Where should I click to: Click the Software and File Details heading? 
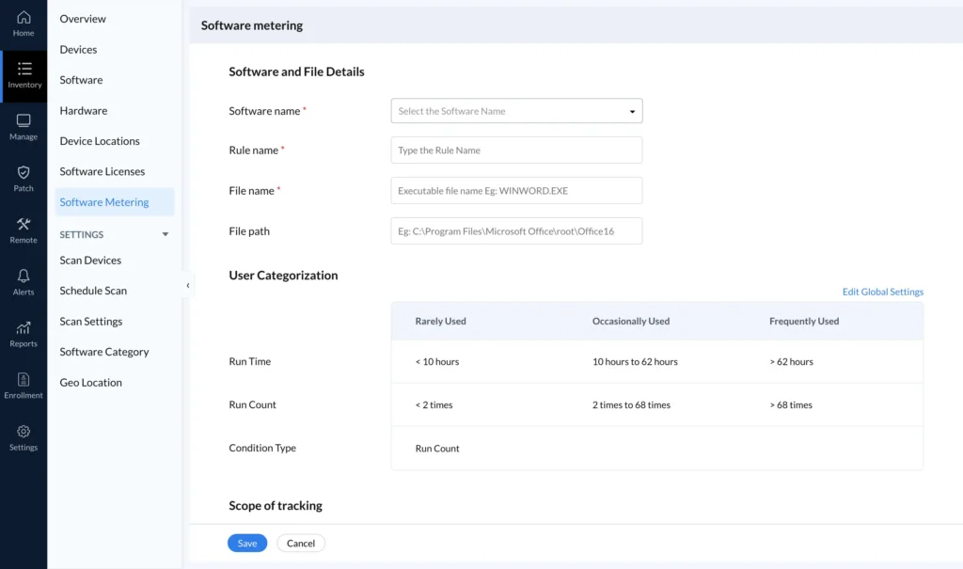click(296, 71)
